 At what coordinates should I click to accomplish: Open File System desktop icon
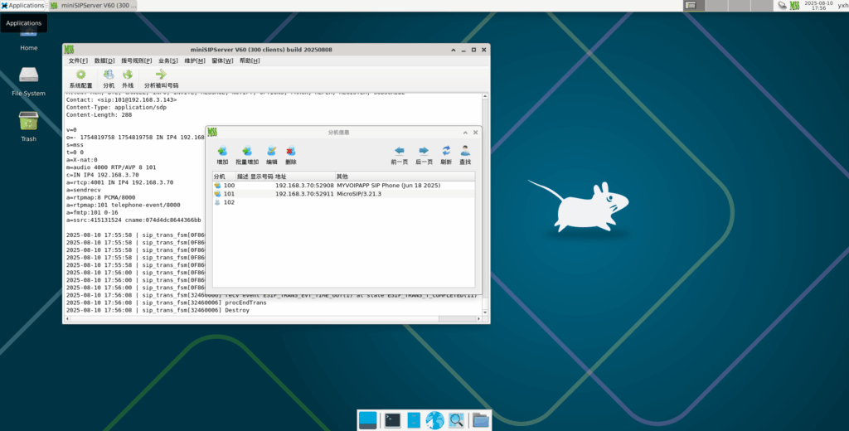click(29, 81)
